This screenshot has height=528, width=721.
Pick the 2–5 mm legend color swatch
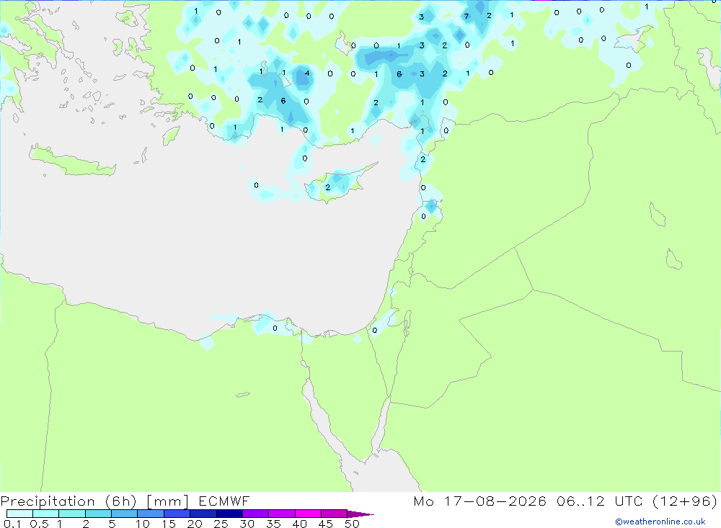pyautogui.click(x=98, y=514)
